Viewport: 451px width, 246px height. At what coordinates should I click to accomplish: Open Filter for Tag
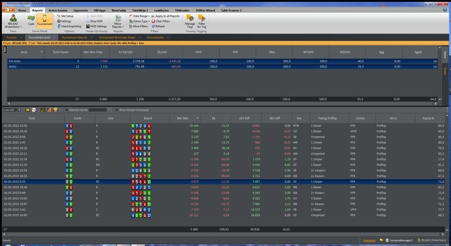tap(202, 21)
